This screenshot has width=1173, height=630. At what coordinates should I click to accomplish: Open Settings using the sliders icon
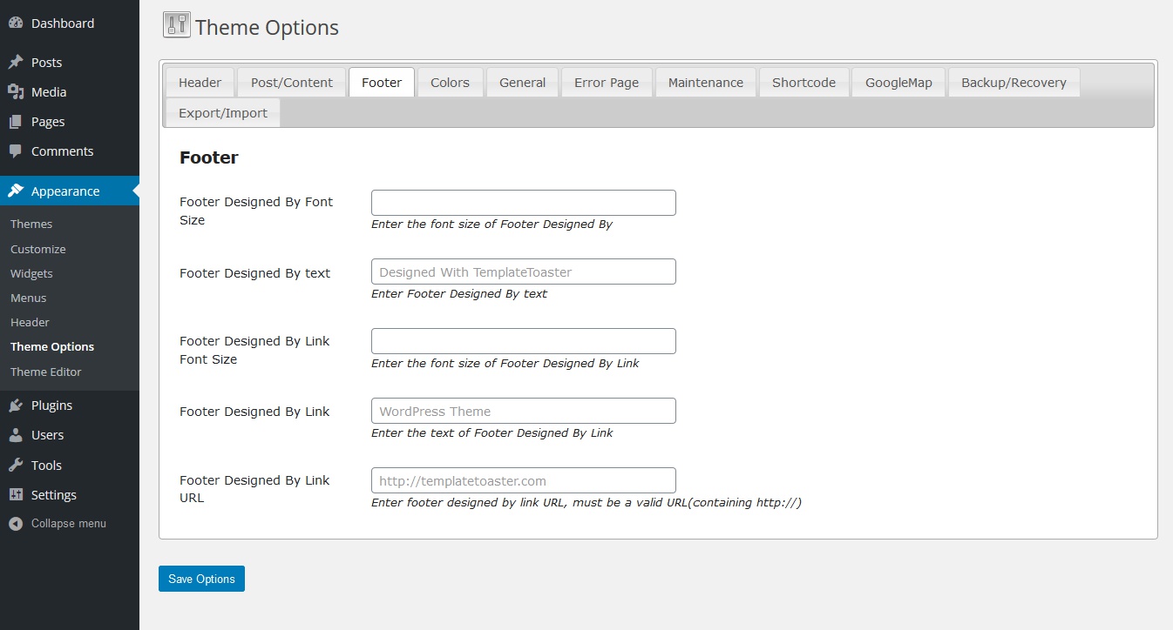[x=14, y=494]
